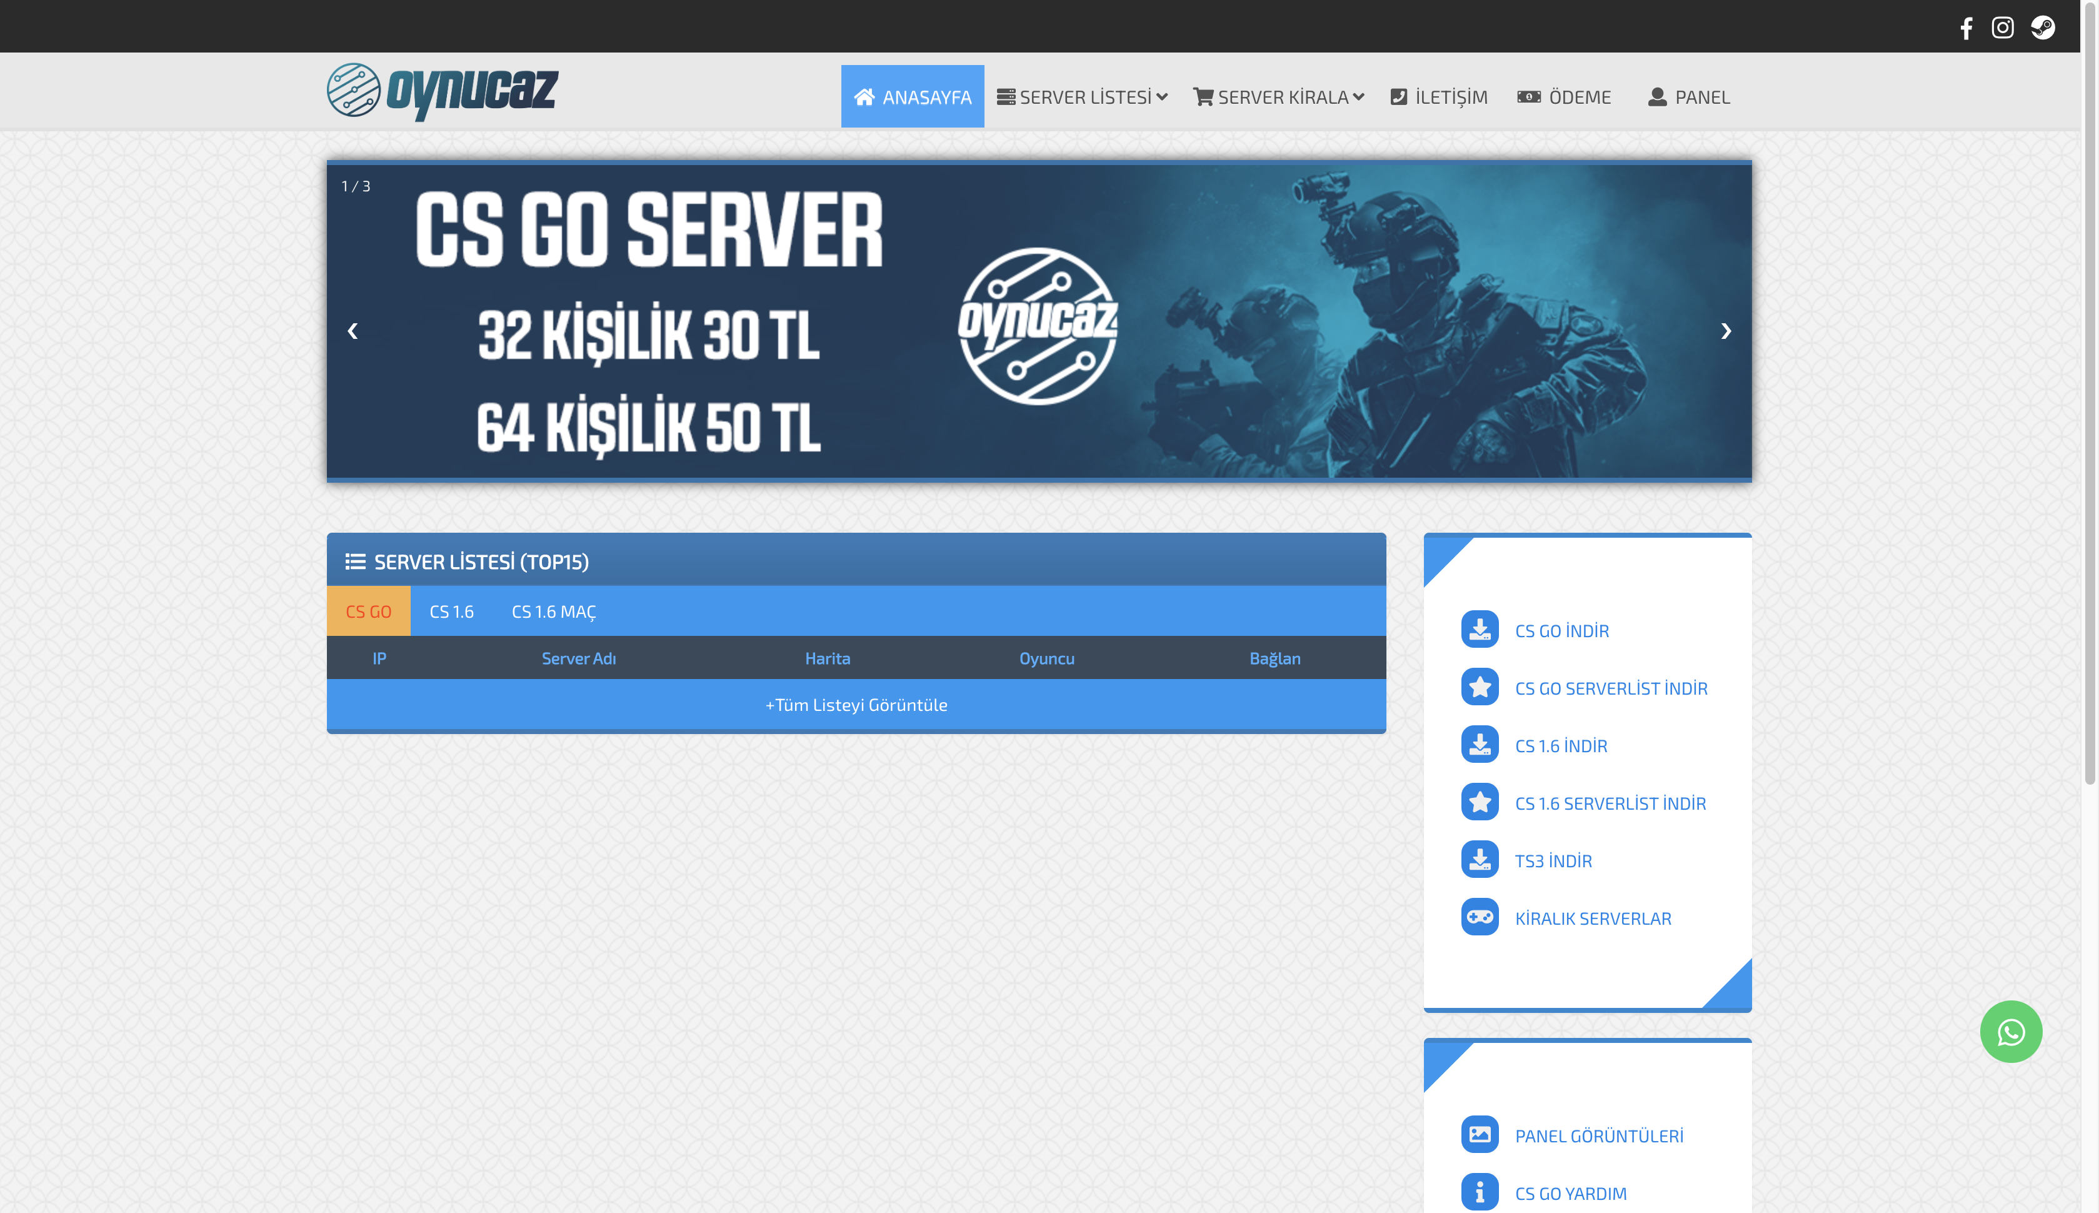The height and width of the screenshot is (1213, 2099).
Task: Click the Oyuncu column header
Action: (1046, 658)
